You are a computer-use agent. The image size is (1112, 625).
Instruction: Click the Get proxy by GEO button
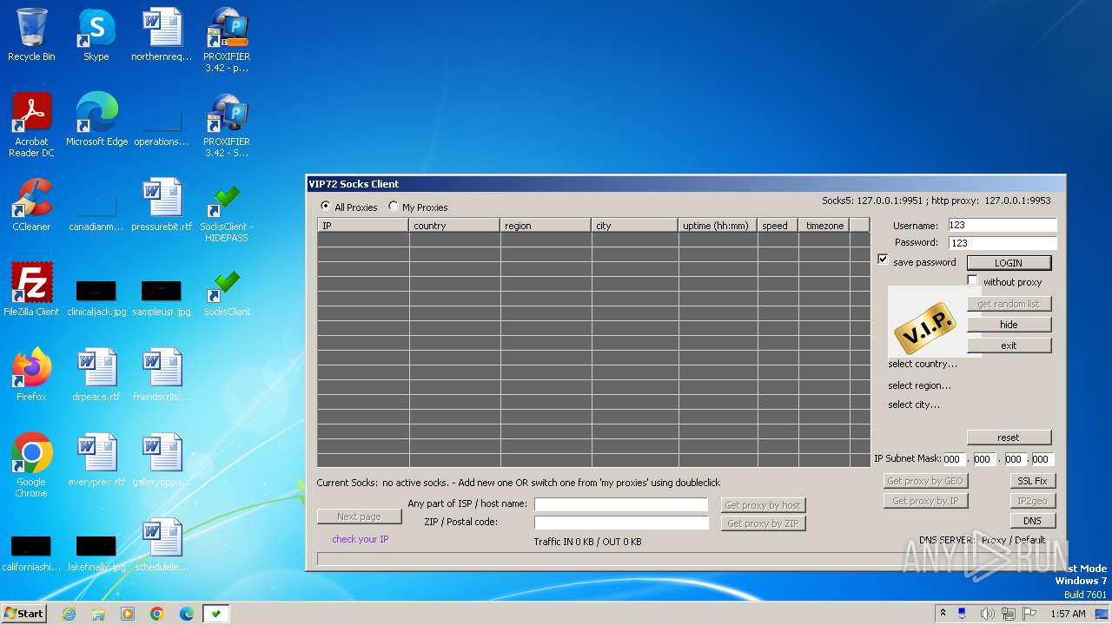pyautogui.click(x=924, y=480)
